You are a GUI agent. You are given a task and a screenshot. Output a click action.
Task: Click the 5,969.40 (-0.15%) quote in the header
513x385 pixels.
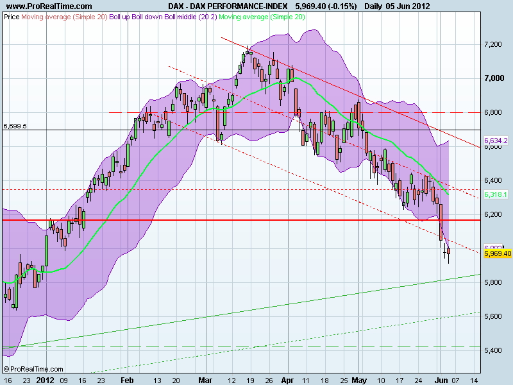[326, 6]
